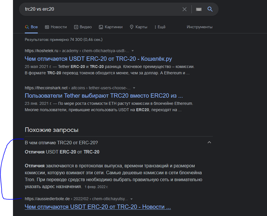Click the blue tab indicator under Все

click(x=31, y=32)
